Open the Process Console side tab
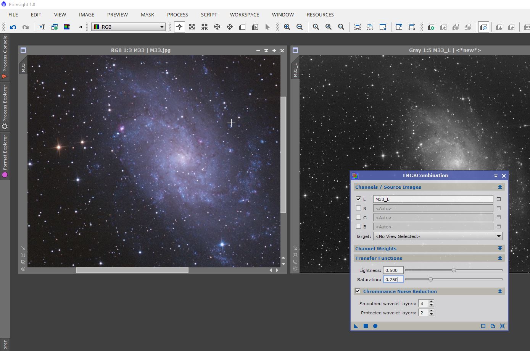The image size is (530, 351). click(x=5, y=57)
